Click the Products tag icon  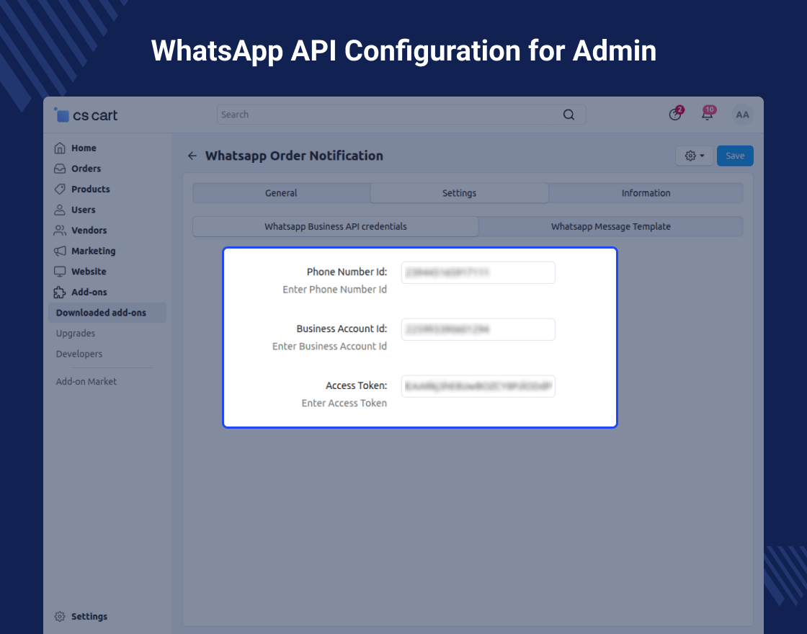click(x=60, y=189)
